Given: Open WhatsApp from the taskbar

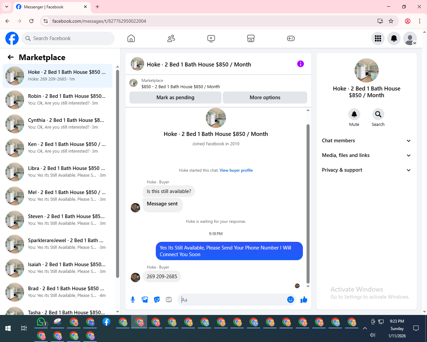Looking at the screenshot, I should pyautogui.click(x=41, y=322).
